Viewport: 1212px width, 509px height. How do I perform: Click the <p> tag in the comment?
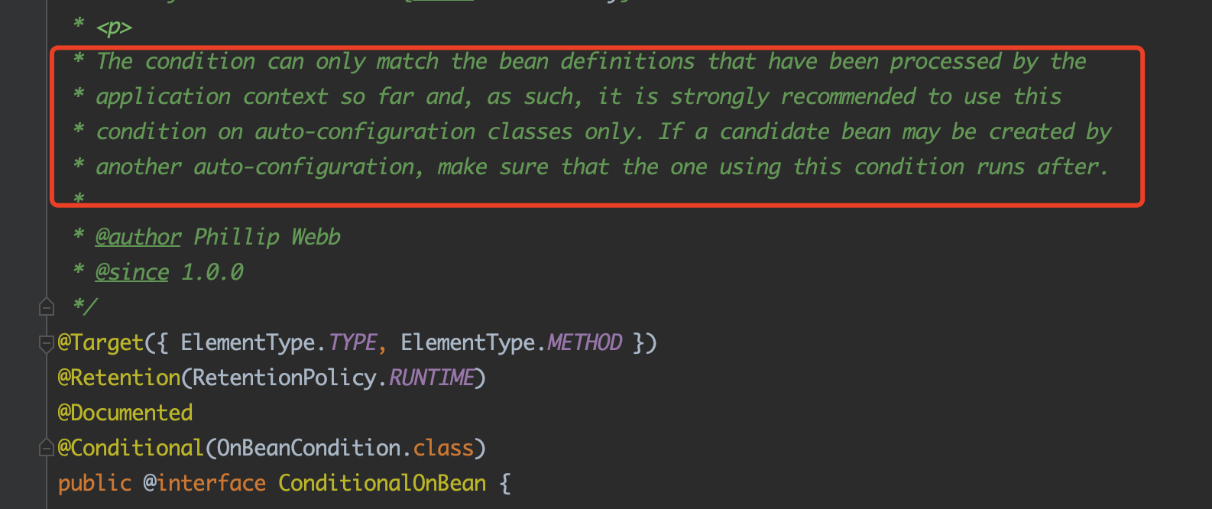(114, 28)
